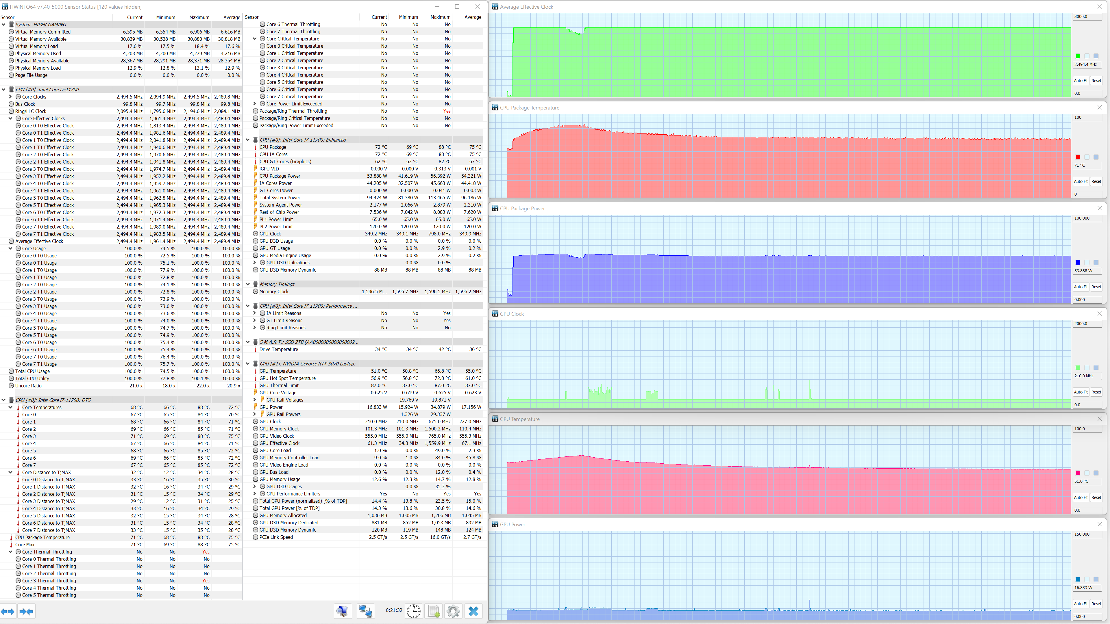Click pink color swatch in GPU Temperature graph
The image size is (1110, 624).
pos(1077,473)
